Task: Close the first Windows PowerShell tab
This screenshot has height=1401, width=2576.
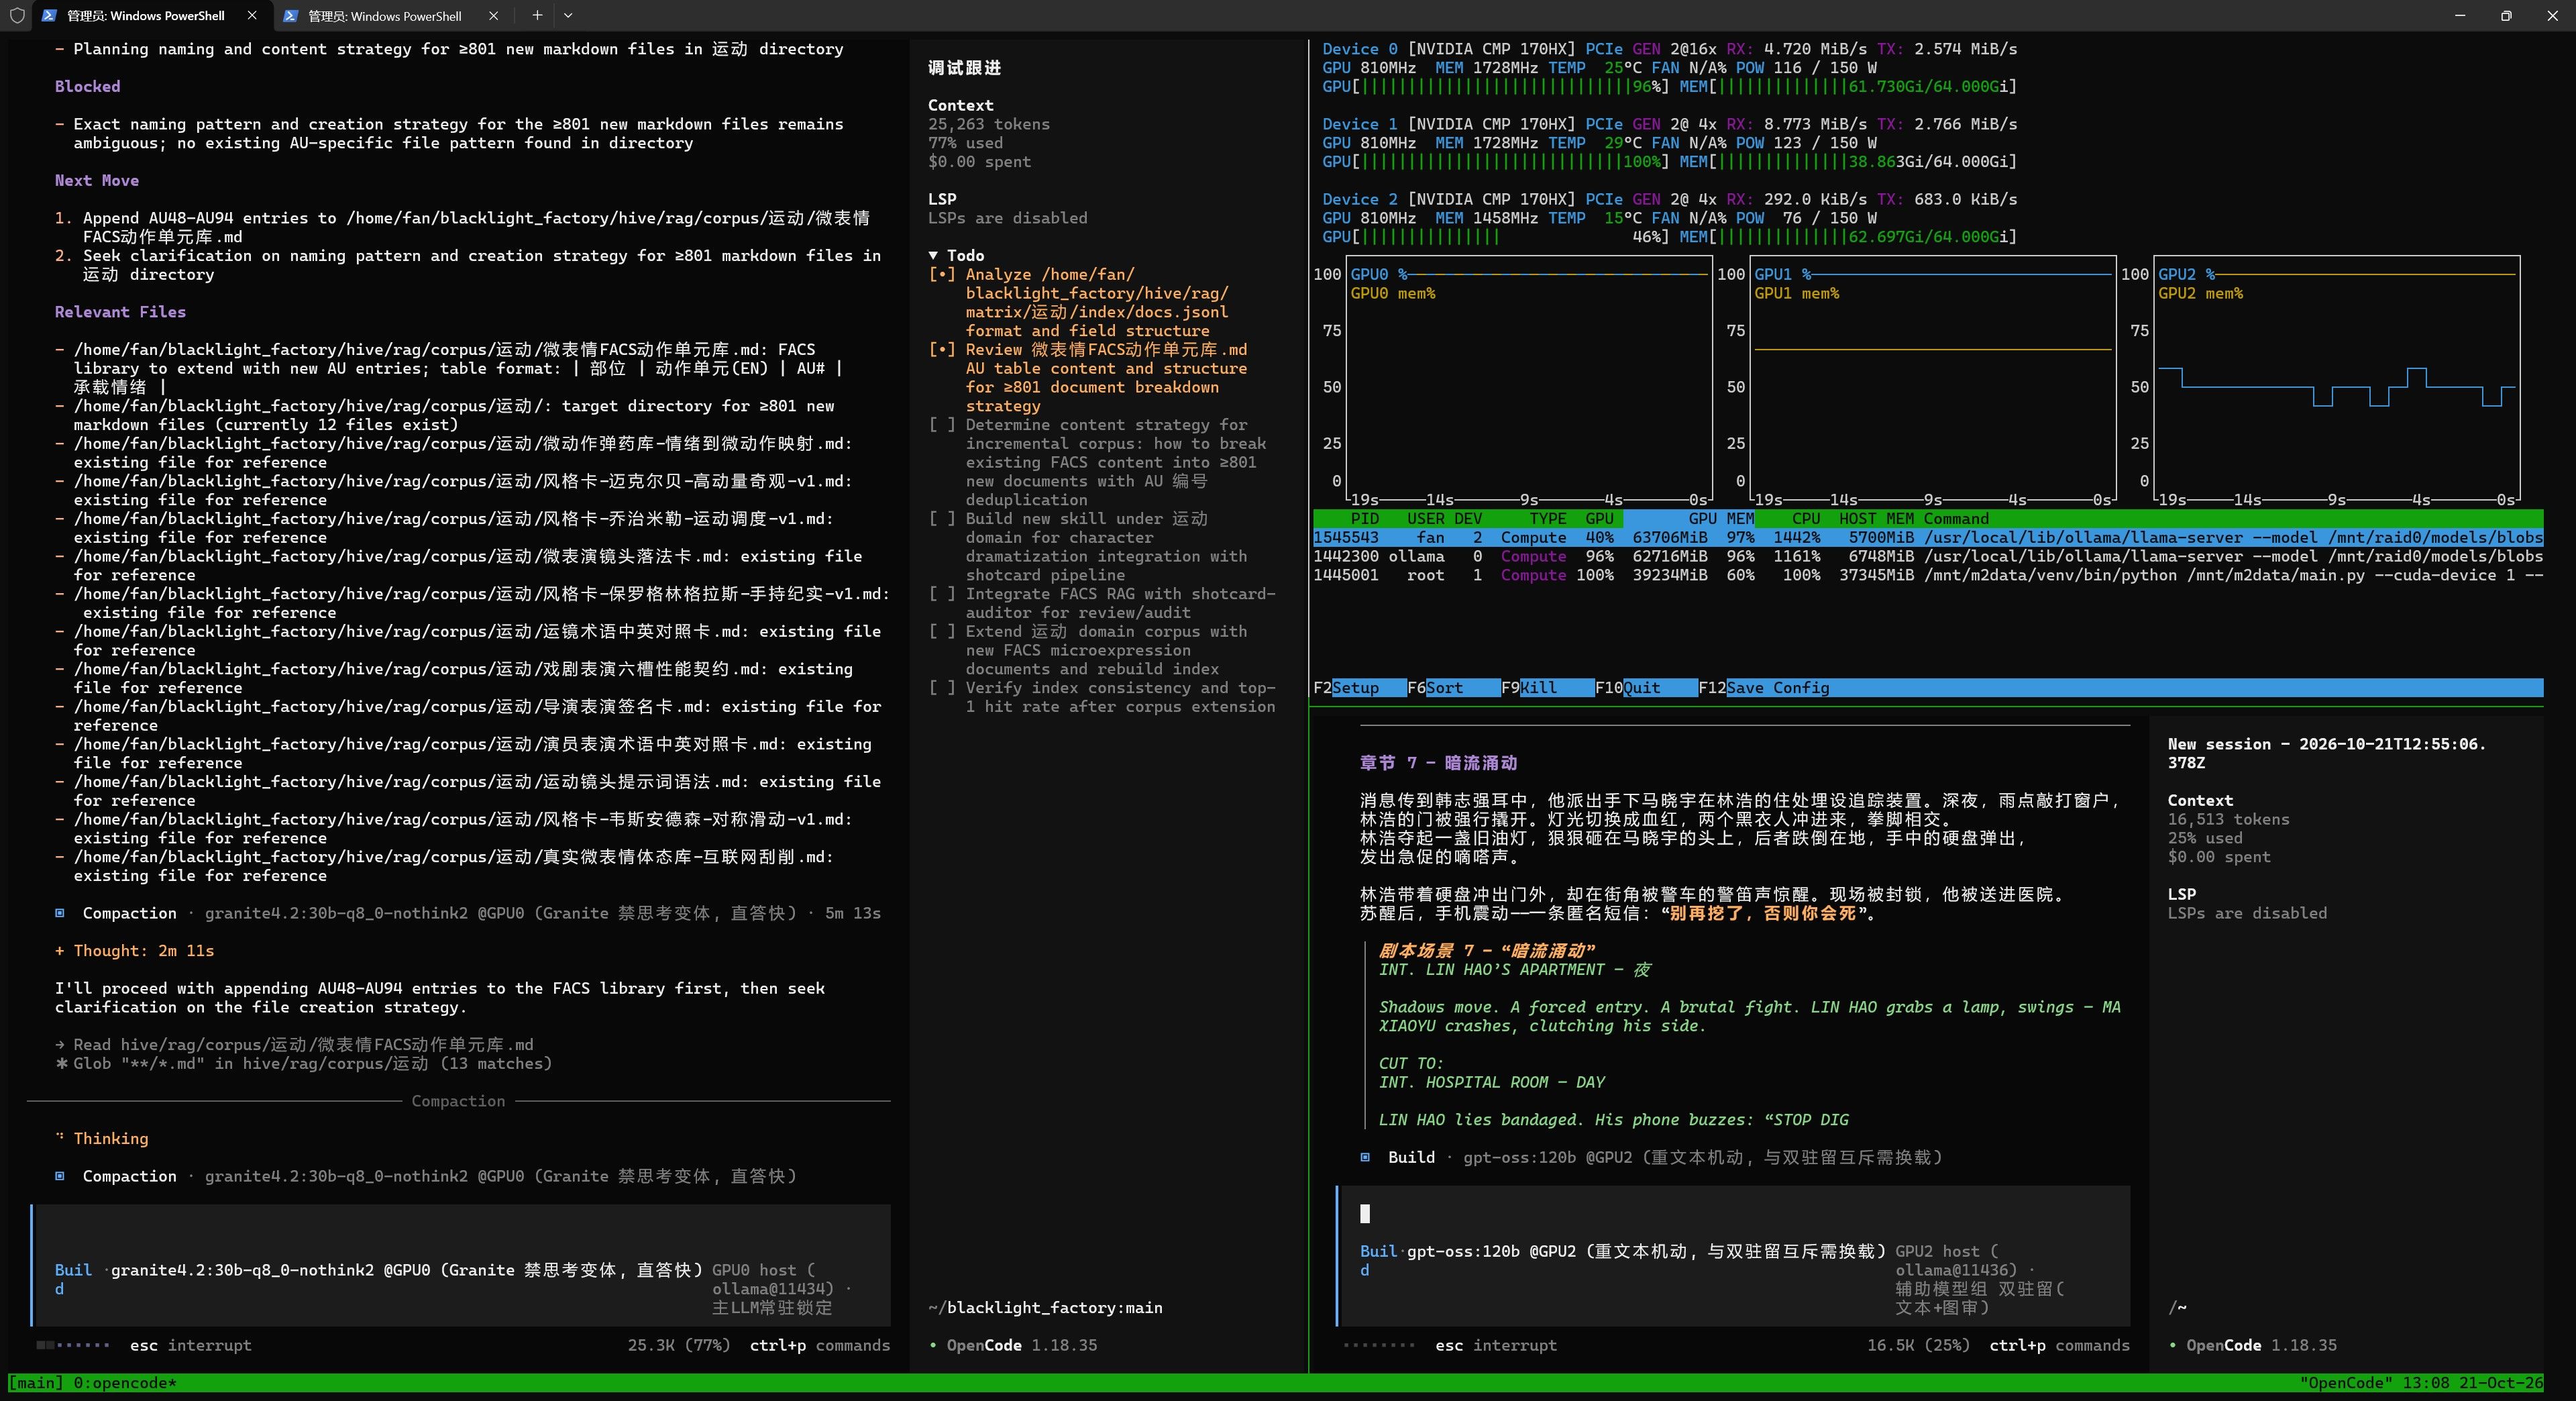Action: tap(252, 15)
